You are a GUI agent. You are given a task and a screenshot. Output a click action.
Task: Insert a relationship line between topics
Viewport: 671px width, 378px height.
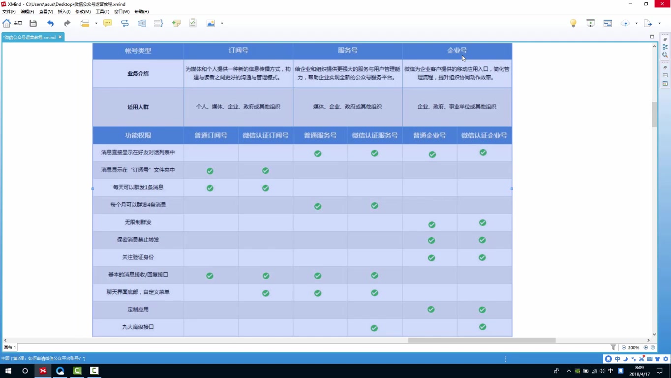click(x=125, y=23)
